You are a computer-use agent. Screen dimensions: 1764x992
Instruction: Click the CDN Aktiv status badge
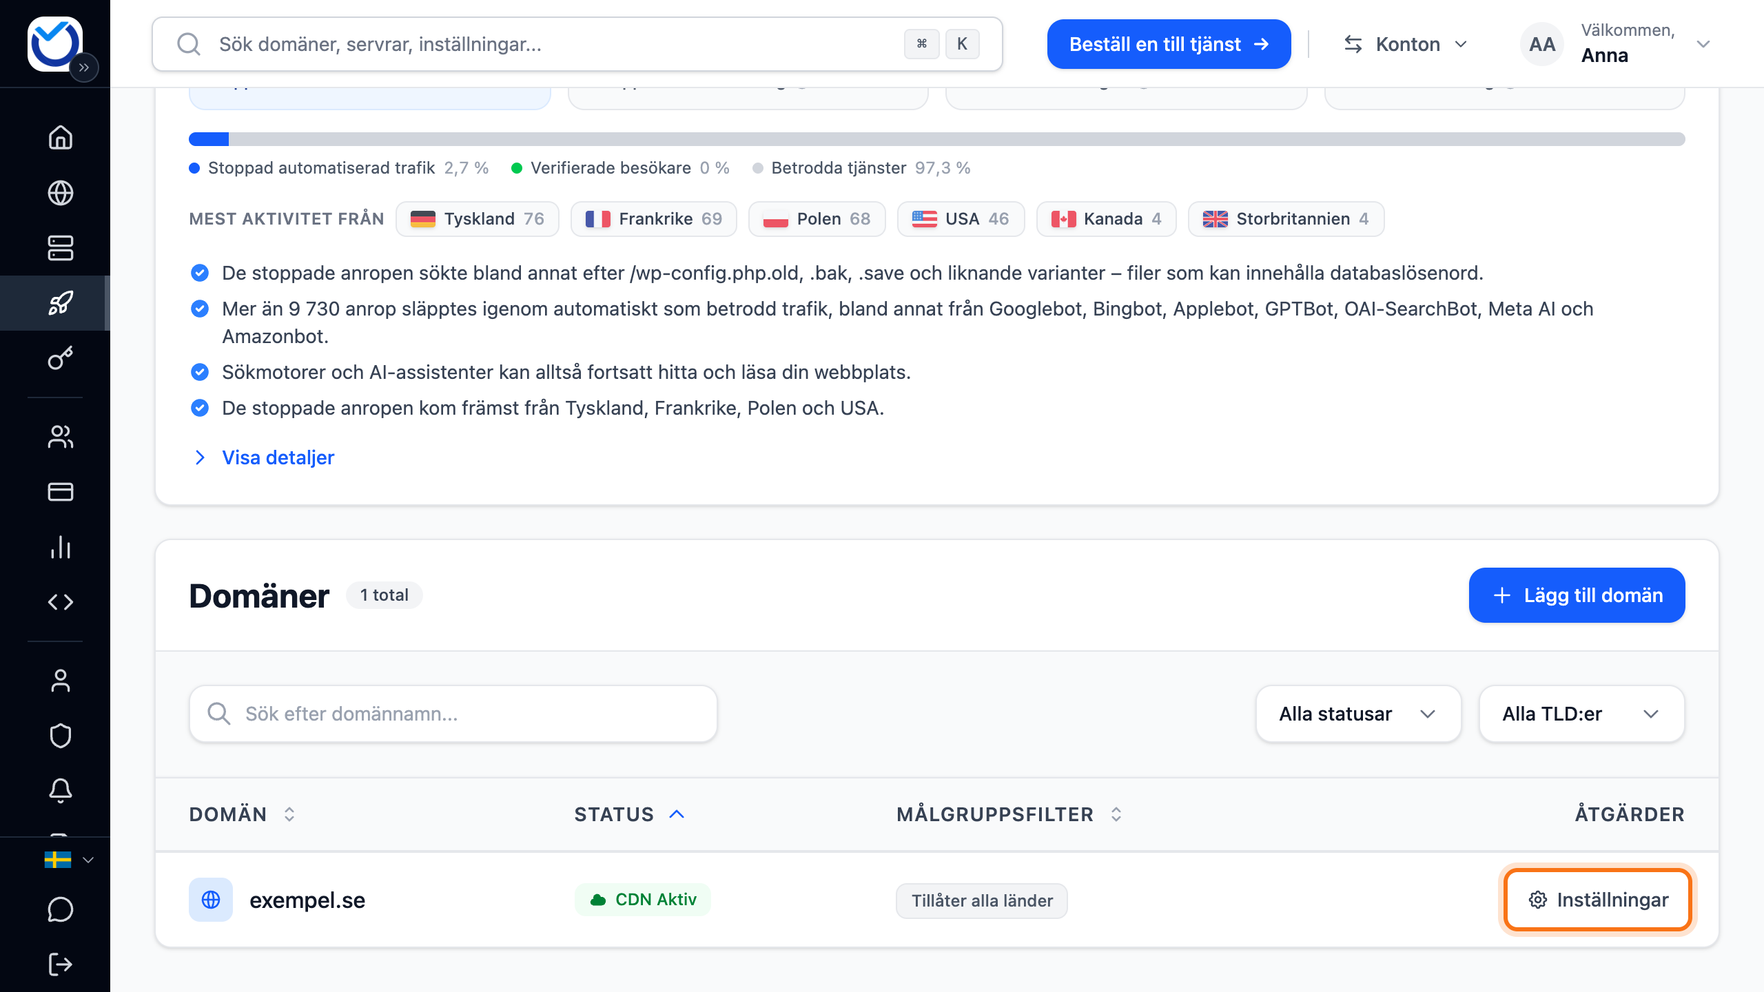(643, 900)
